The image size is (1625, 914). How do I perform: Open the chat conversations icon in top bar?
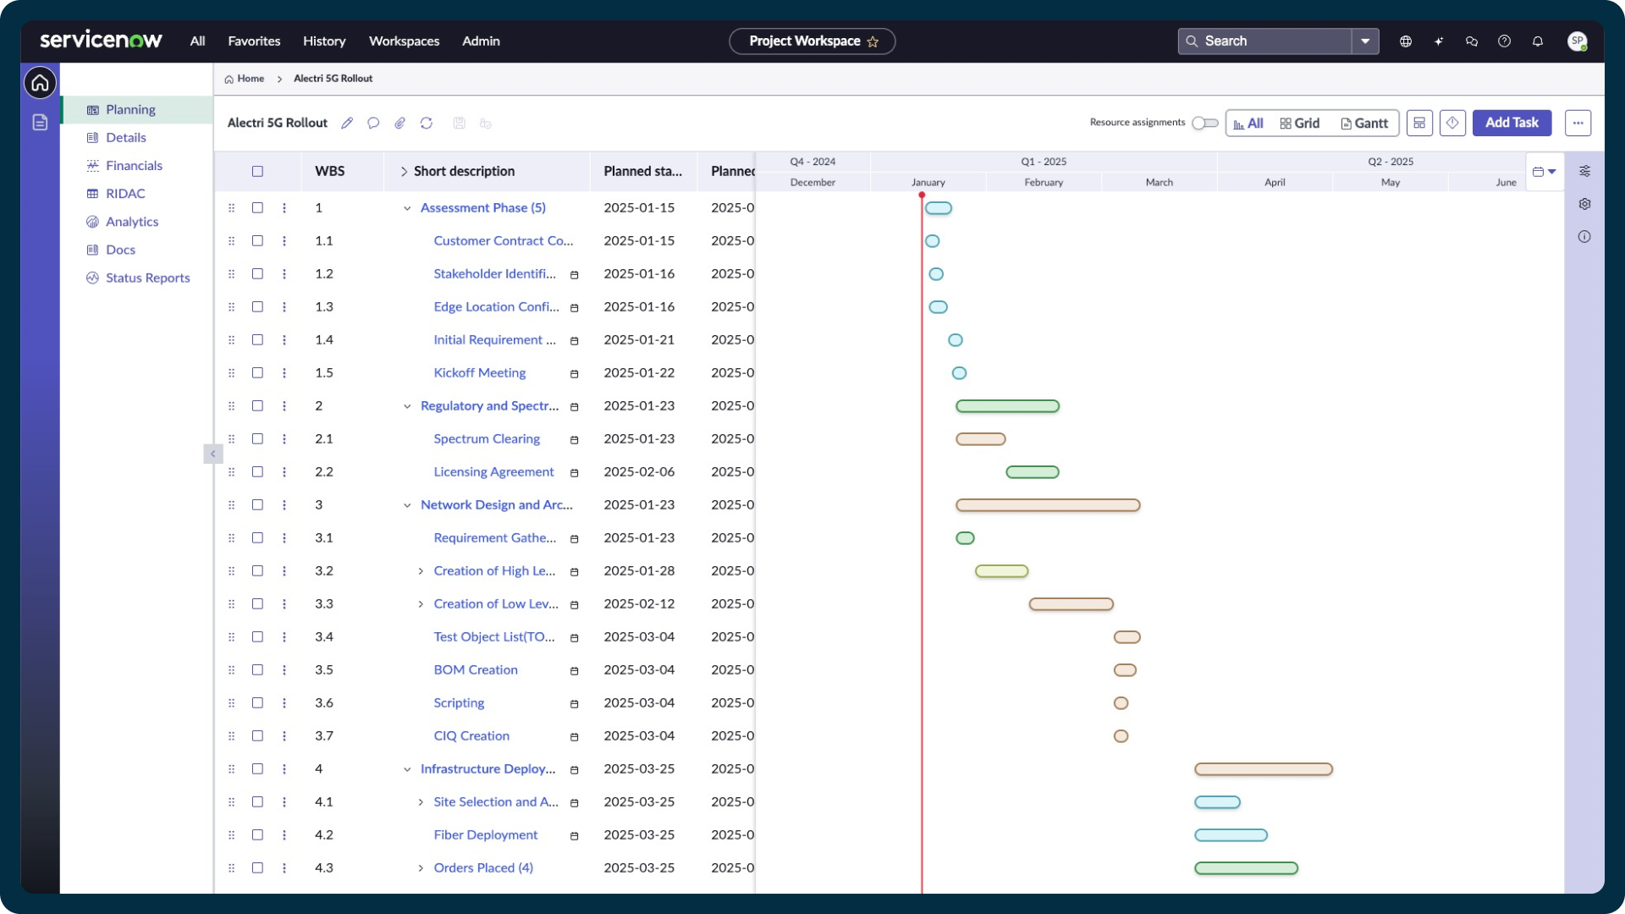click(1472, 41)
